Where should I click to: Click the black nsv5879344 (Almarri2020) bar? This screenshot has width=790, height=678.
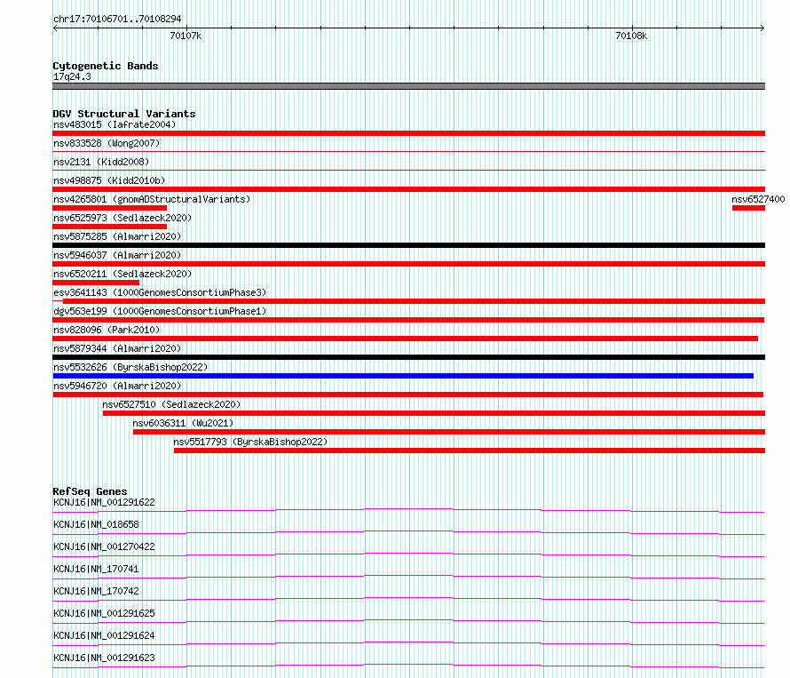pos(408,357)
